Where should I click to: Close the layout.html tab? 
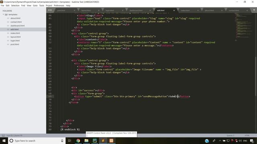coord(99,10)
